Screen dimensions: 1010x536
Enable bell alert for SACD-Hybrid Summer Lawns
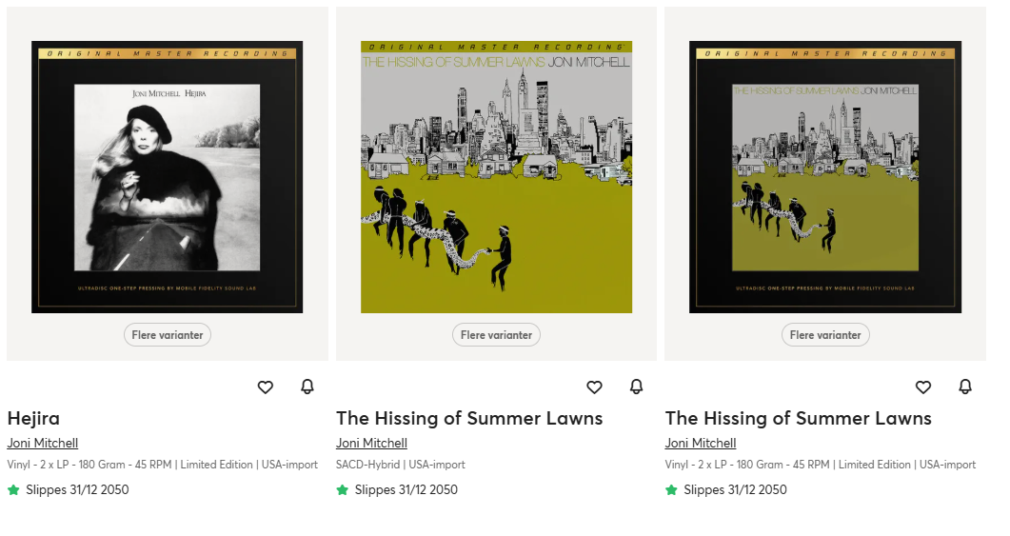(636, 387)
